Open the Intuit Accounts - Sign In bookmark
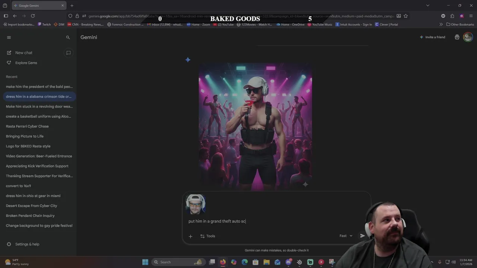Screen dimensions: 477x268 (x=354, y=25)
